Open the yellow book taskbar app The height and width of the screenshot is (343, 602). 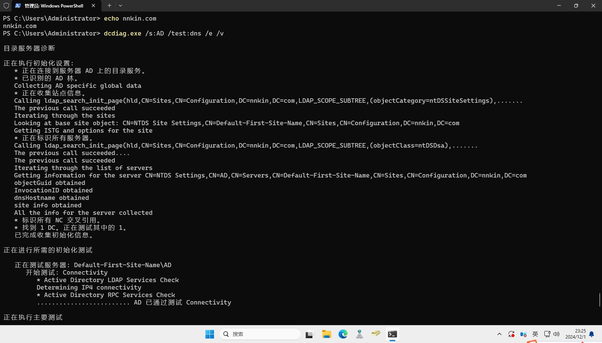[376, 333]
